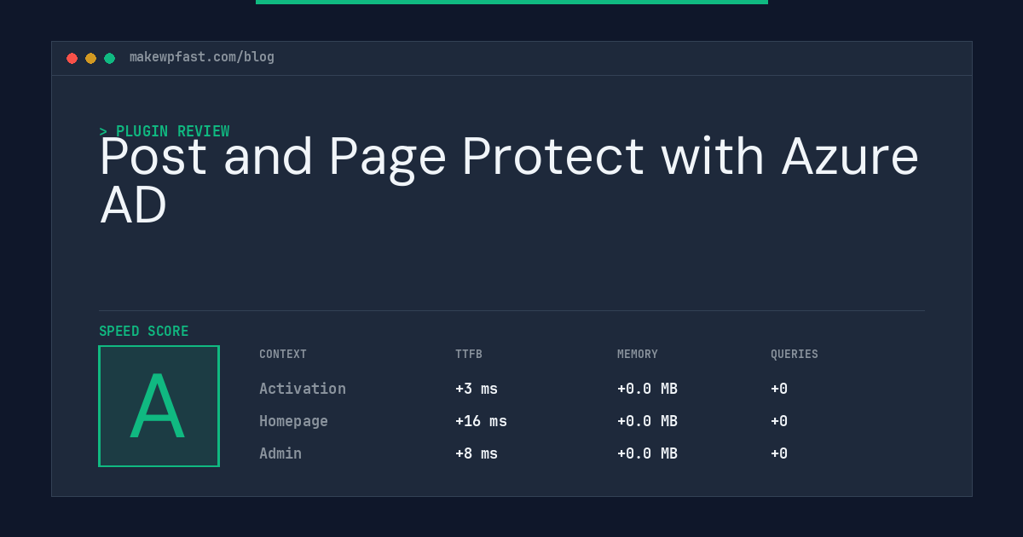This screenshot has width=1023, height=537.
Task: Click the Admin queries '+0' value
Action: pos(779,453)
